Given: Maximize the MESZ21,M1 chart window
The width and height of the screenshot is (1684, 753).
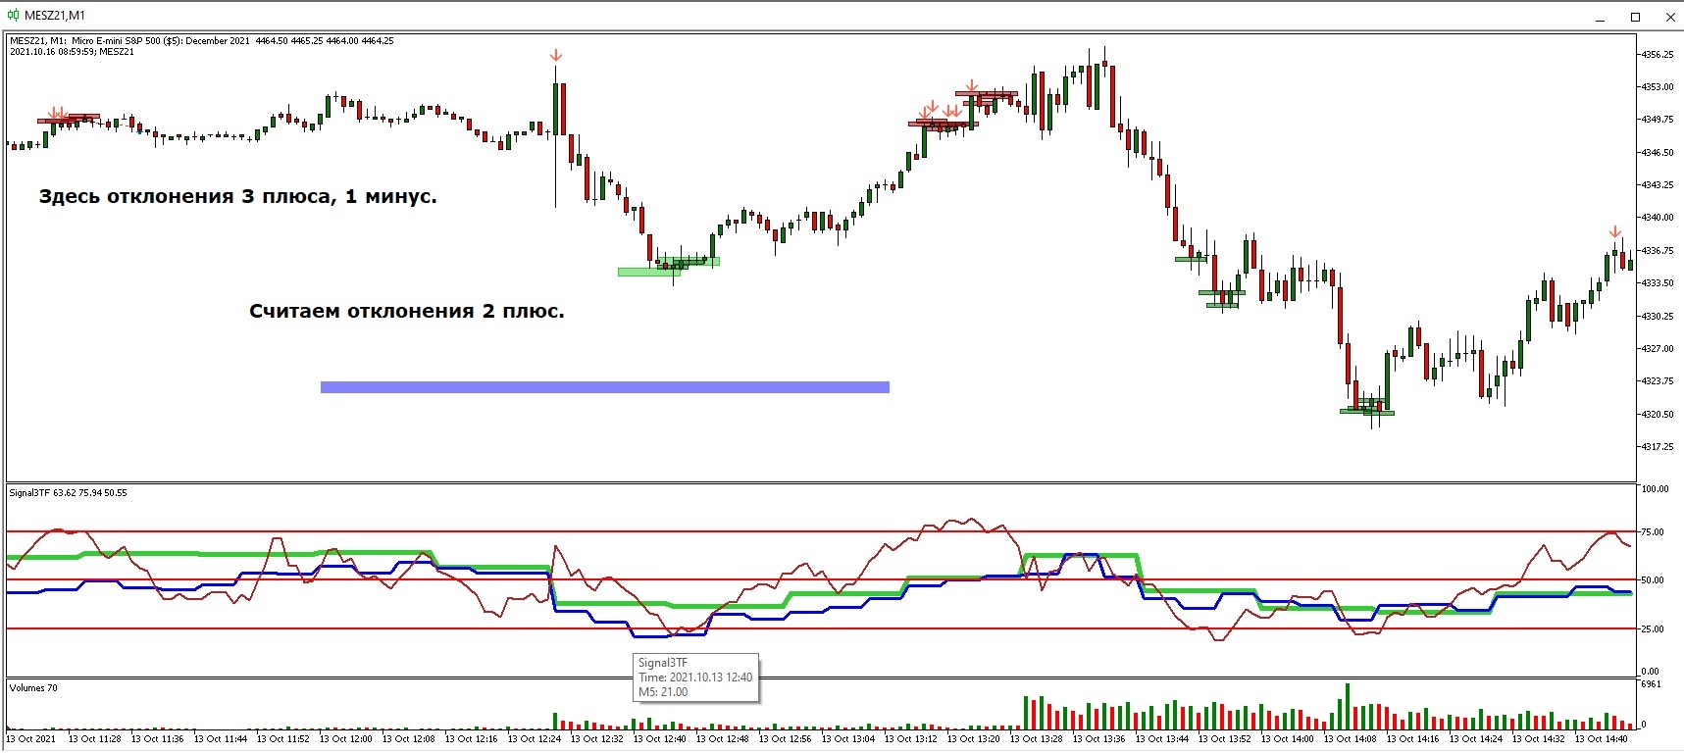Looking at the screenshot, I should tap(1635, 17).
